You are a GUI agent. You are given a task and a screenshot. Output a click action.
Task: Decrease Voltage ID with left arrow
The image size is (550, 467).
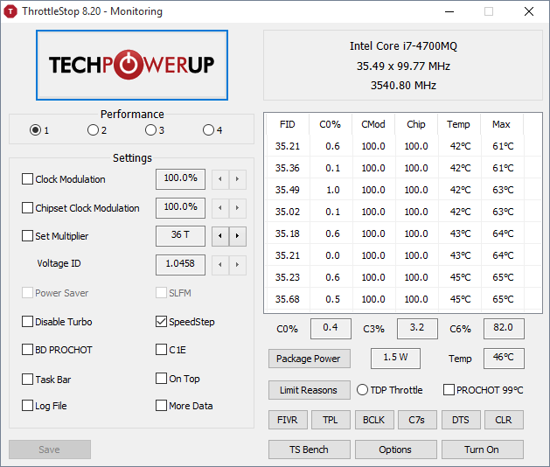tap(220, 265)
